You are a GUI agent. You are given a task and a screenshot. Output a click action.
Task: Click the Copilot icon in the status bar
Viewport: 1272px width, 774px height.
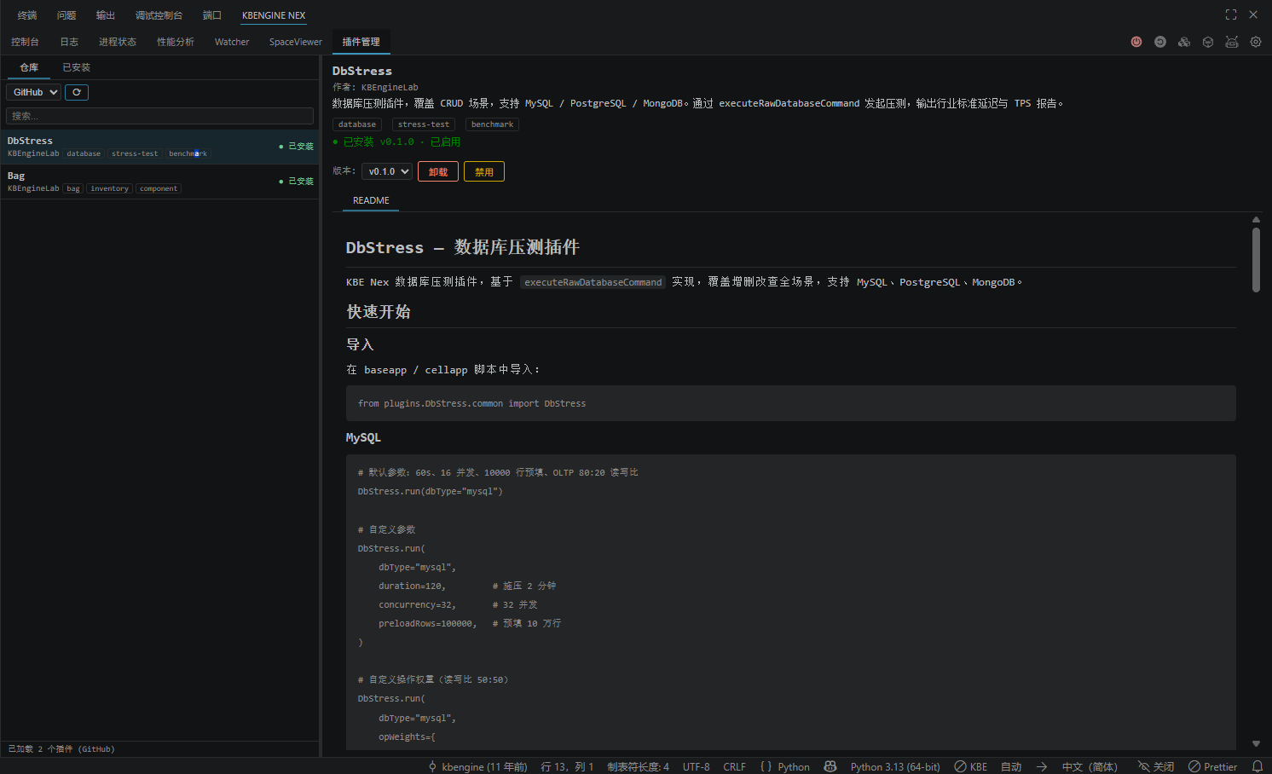pyautogui.click(x=830, y=766)
